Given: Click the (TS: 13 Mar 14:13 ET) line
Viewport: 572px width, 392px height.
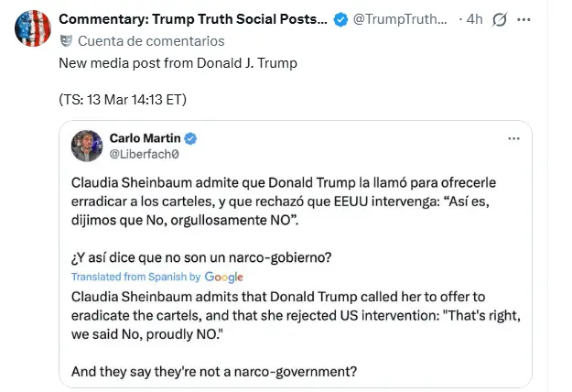Looking at the screenshot, I should pyautogui.click(x=124, y=100).
